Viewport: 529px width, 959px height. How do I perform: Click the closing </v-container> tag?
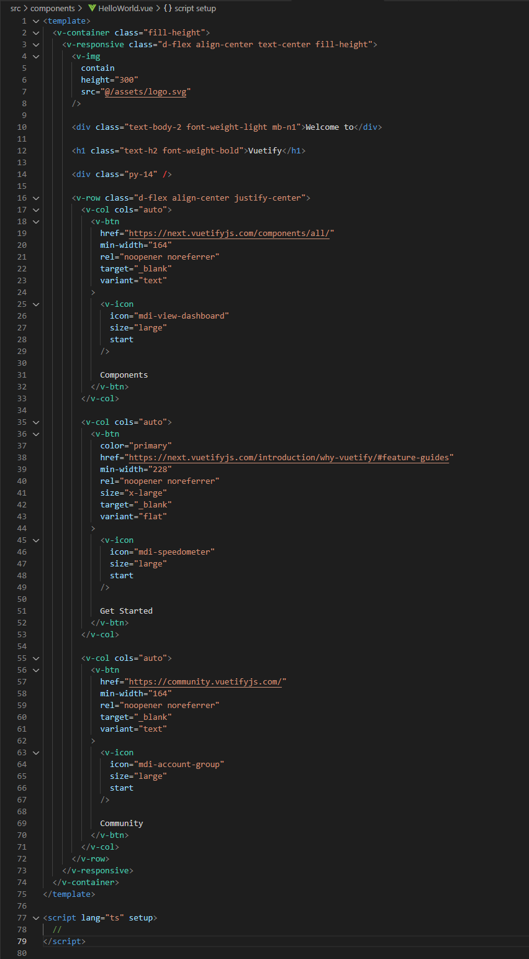pos(86,883)
